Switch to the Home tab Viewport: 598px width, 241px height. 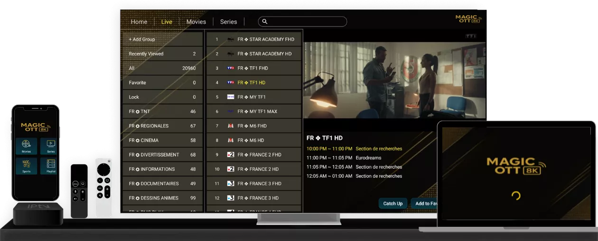tap(139, 22)
